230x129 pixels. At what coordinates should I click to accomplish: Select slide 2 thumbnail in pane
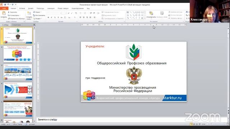click(x=18, y=54)
